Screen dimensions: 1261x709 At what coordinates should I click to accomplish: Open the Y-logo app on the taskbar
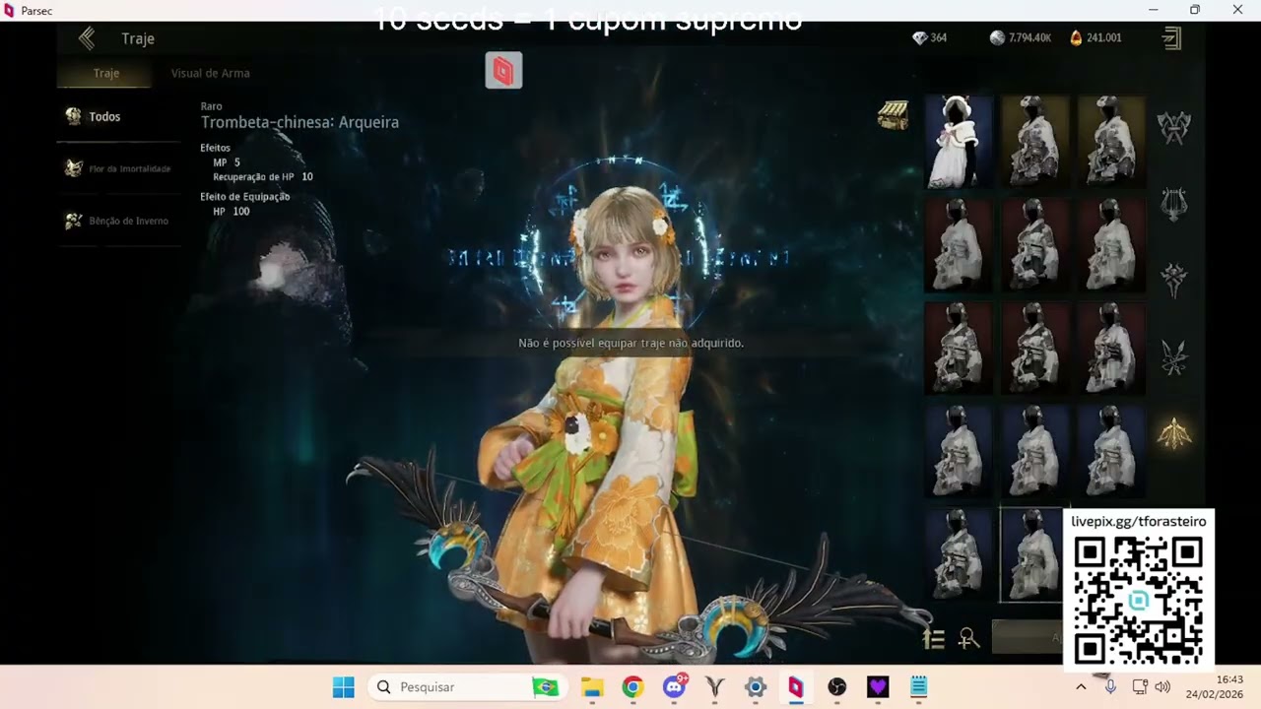715,687
